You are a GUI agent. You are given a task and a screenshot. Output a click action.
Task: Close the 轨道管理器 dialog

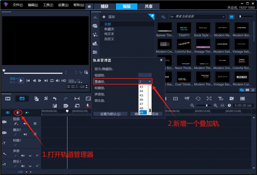(x=161, y=60)
